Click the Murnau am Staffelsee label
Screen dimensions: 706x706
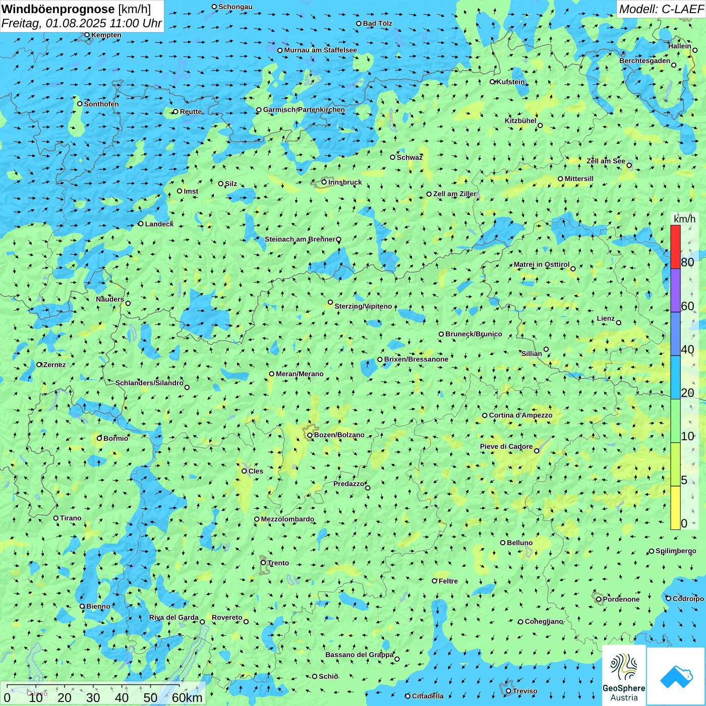point(320,50)
